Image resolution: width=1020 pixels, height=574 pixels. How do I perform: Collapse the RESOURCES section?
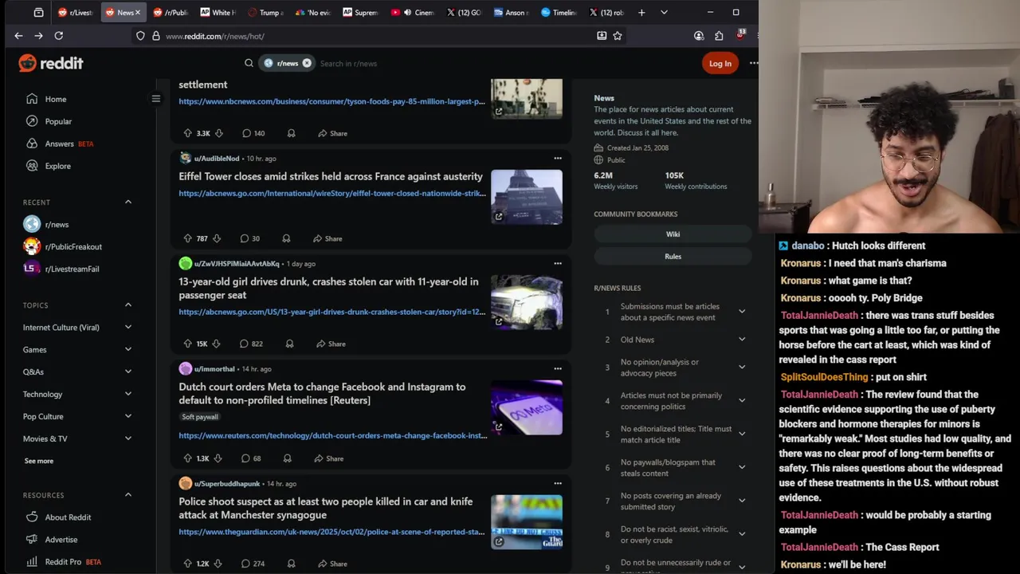[x=128, y=495]
